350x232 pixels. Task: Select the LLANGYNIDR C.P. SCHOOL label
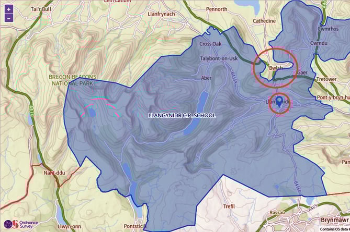tap(182, 115)
